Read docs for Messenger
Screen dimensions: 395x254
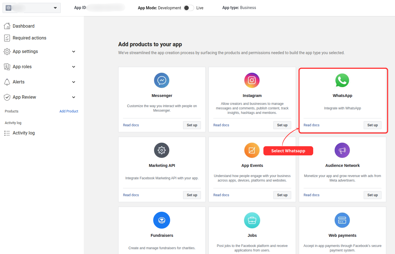pyautogui.click(x=131, y=125)
